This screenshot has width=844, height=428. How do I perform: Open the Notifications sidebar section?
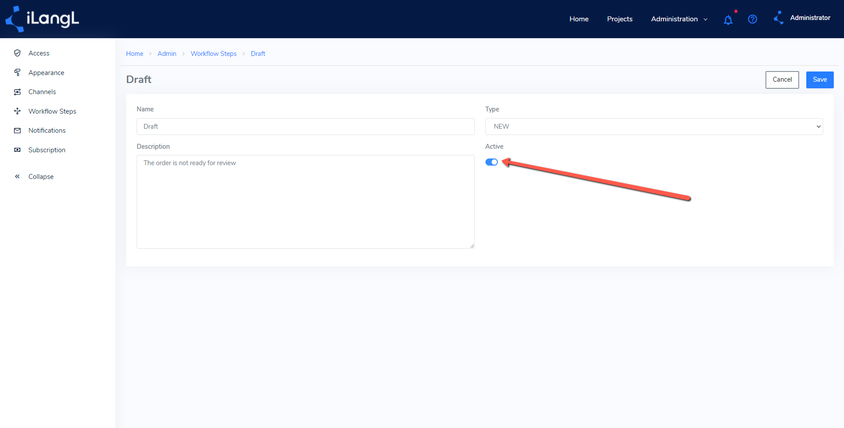47,131
